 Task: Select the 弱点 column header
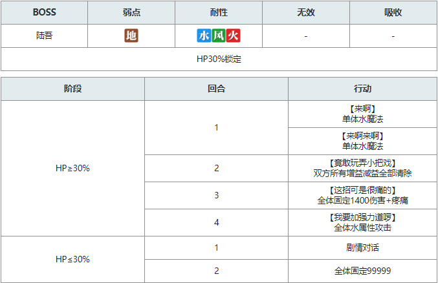[131, 12]
